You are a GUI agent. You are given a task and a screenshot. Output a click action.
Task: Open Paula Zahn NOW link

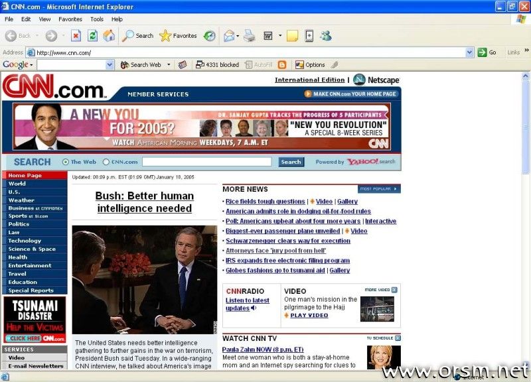(x=263, y=350)
